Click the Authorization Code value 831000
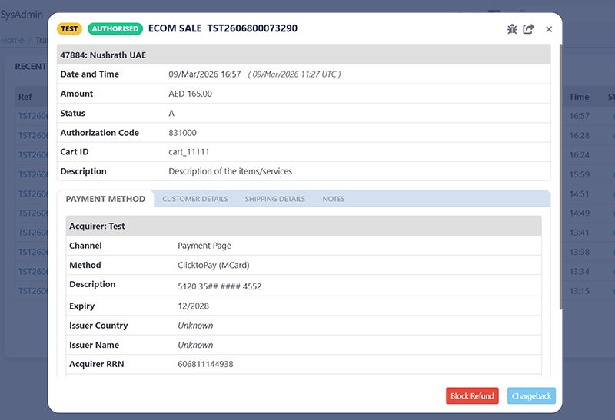The width and height of the screenshot is (615, 420). click(x=182, y=133)
